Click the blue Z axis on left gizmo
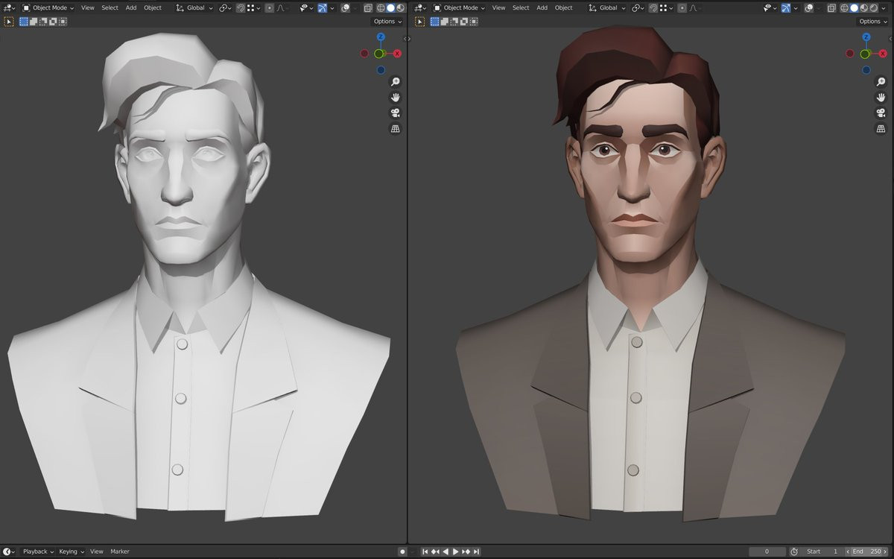Viewport: 894px width, 559px height. [380, 37]
